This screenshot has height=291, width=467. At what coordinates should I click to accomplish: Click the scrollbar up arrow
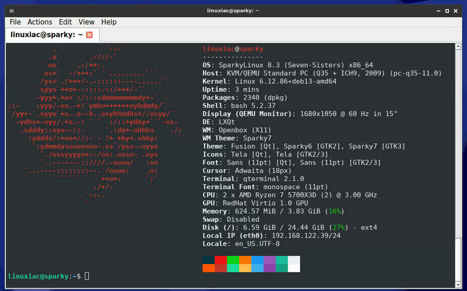[x=458, y=46]
